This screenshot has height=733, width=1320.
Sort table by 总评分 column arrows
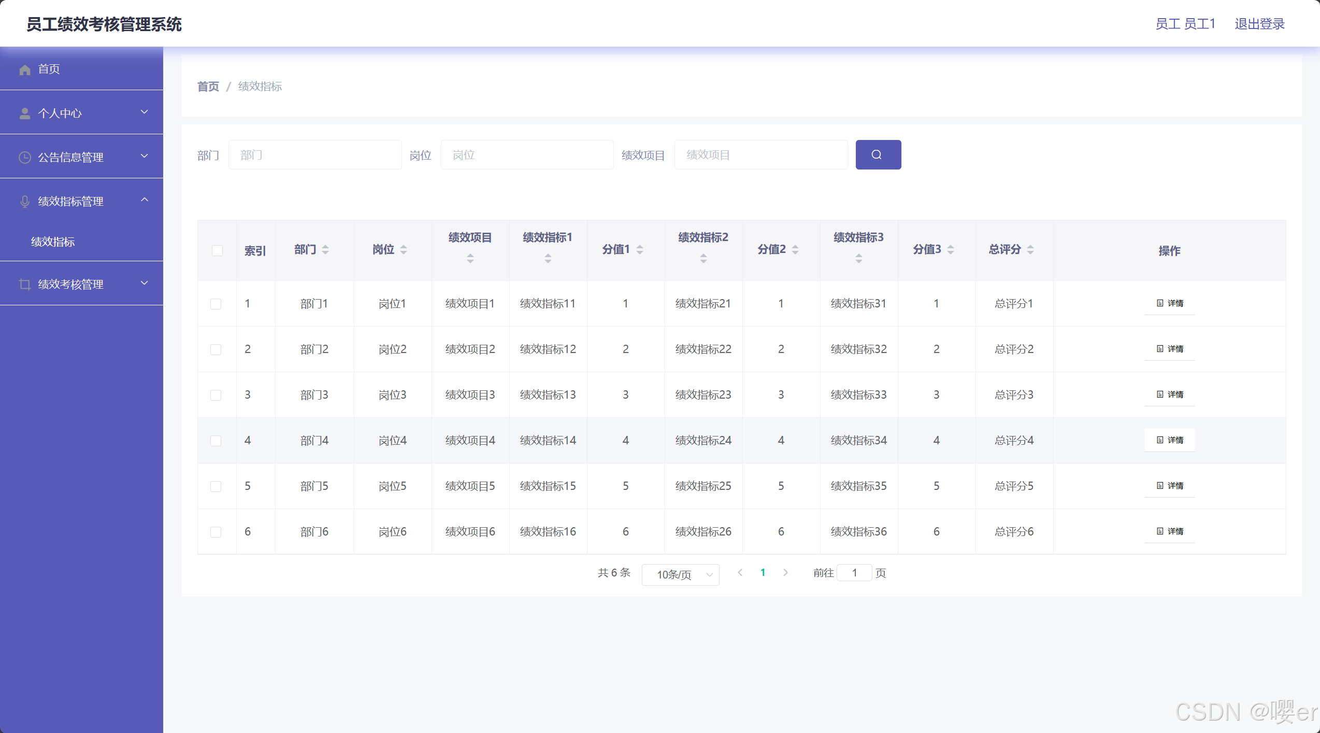click(1030, 250)
